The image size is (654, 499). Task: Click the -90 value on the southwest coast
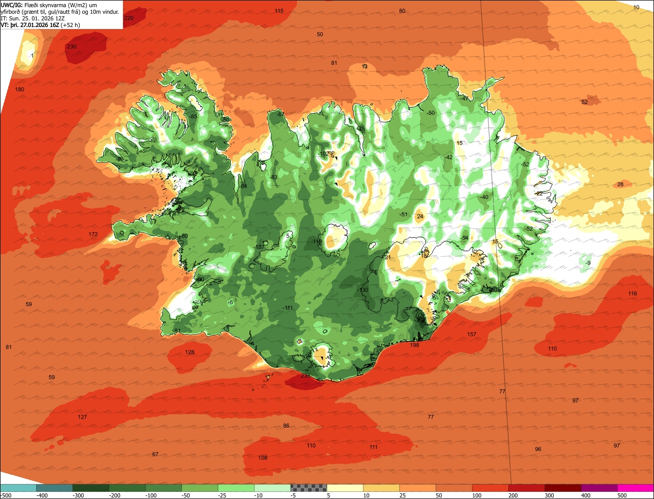pyautogui.click(x=200, y=280)
